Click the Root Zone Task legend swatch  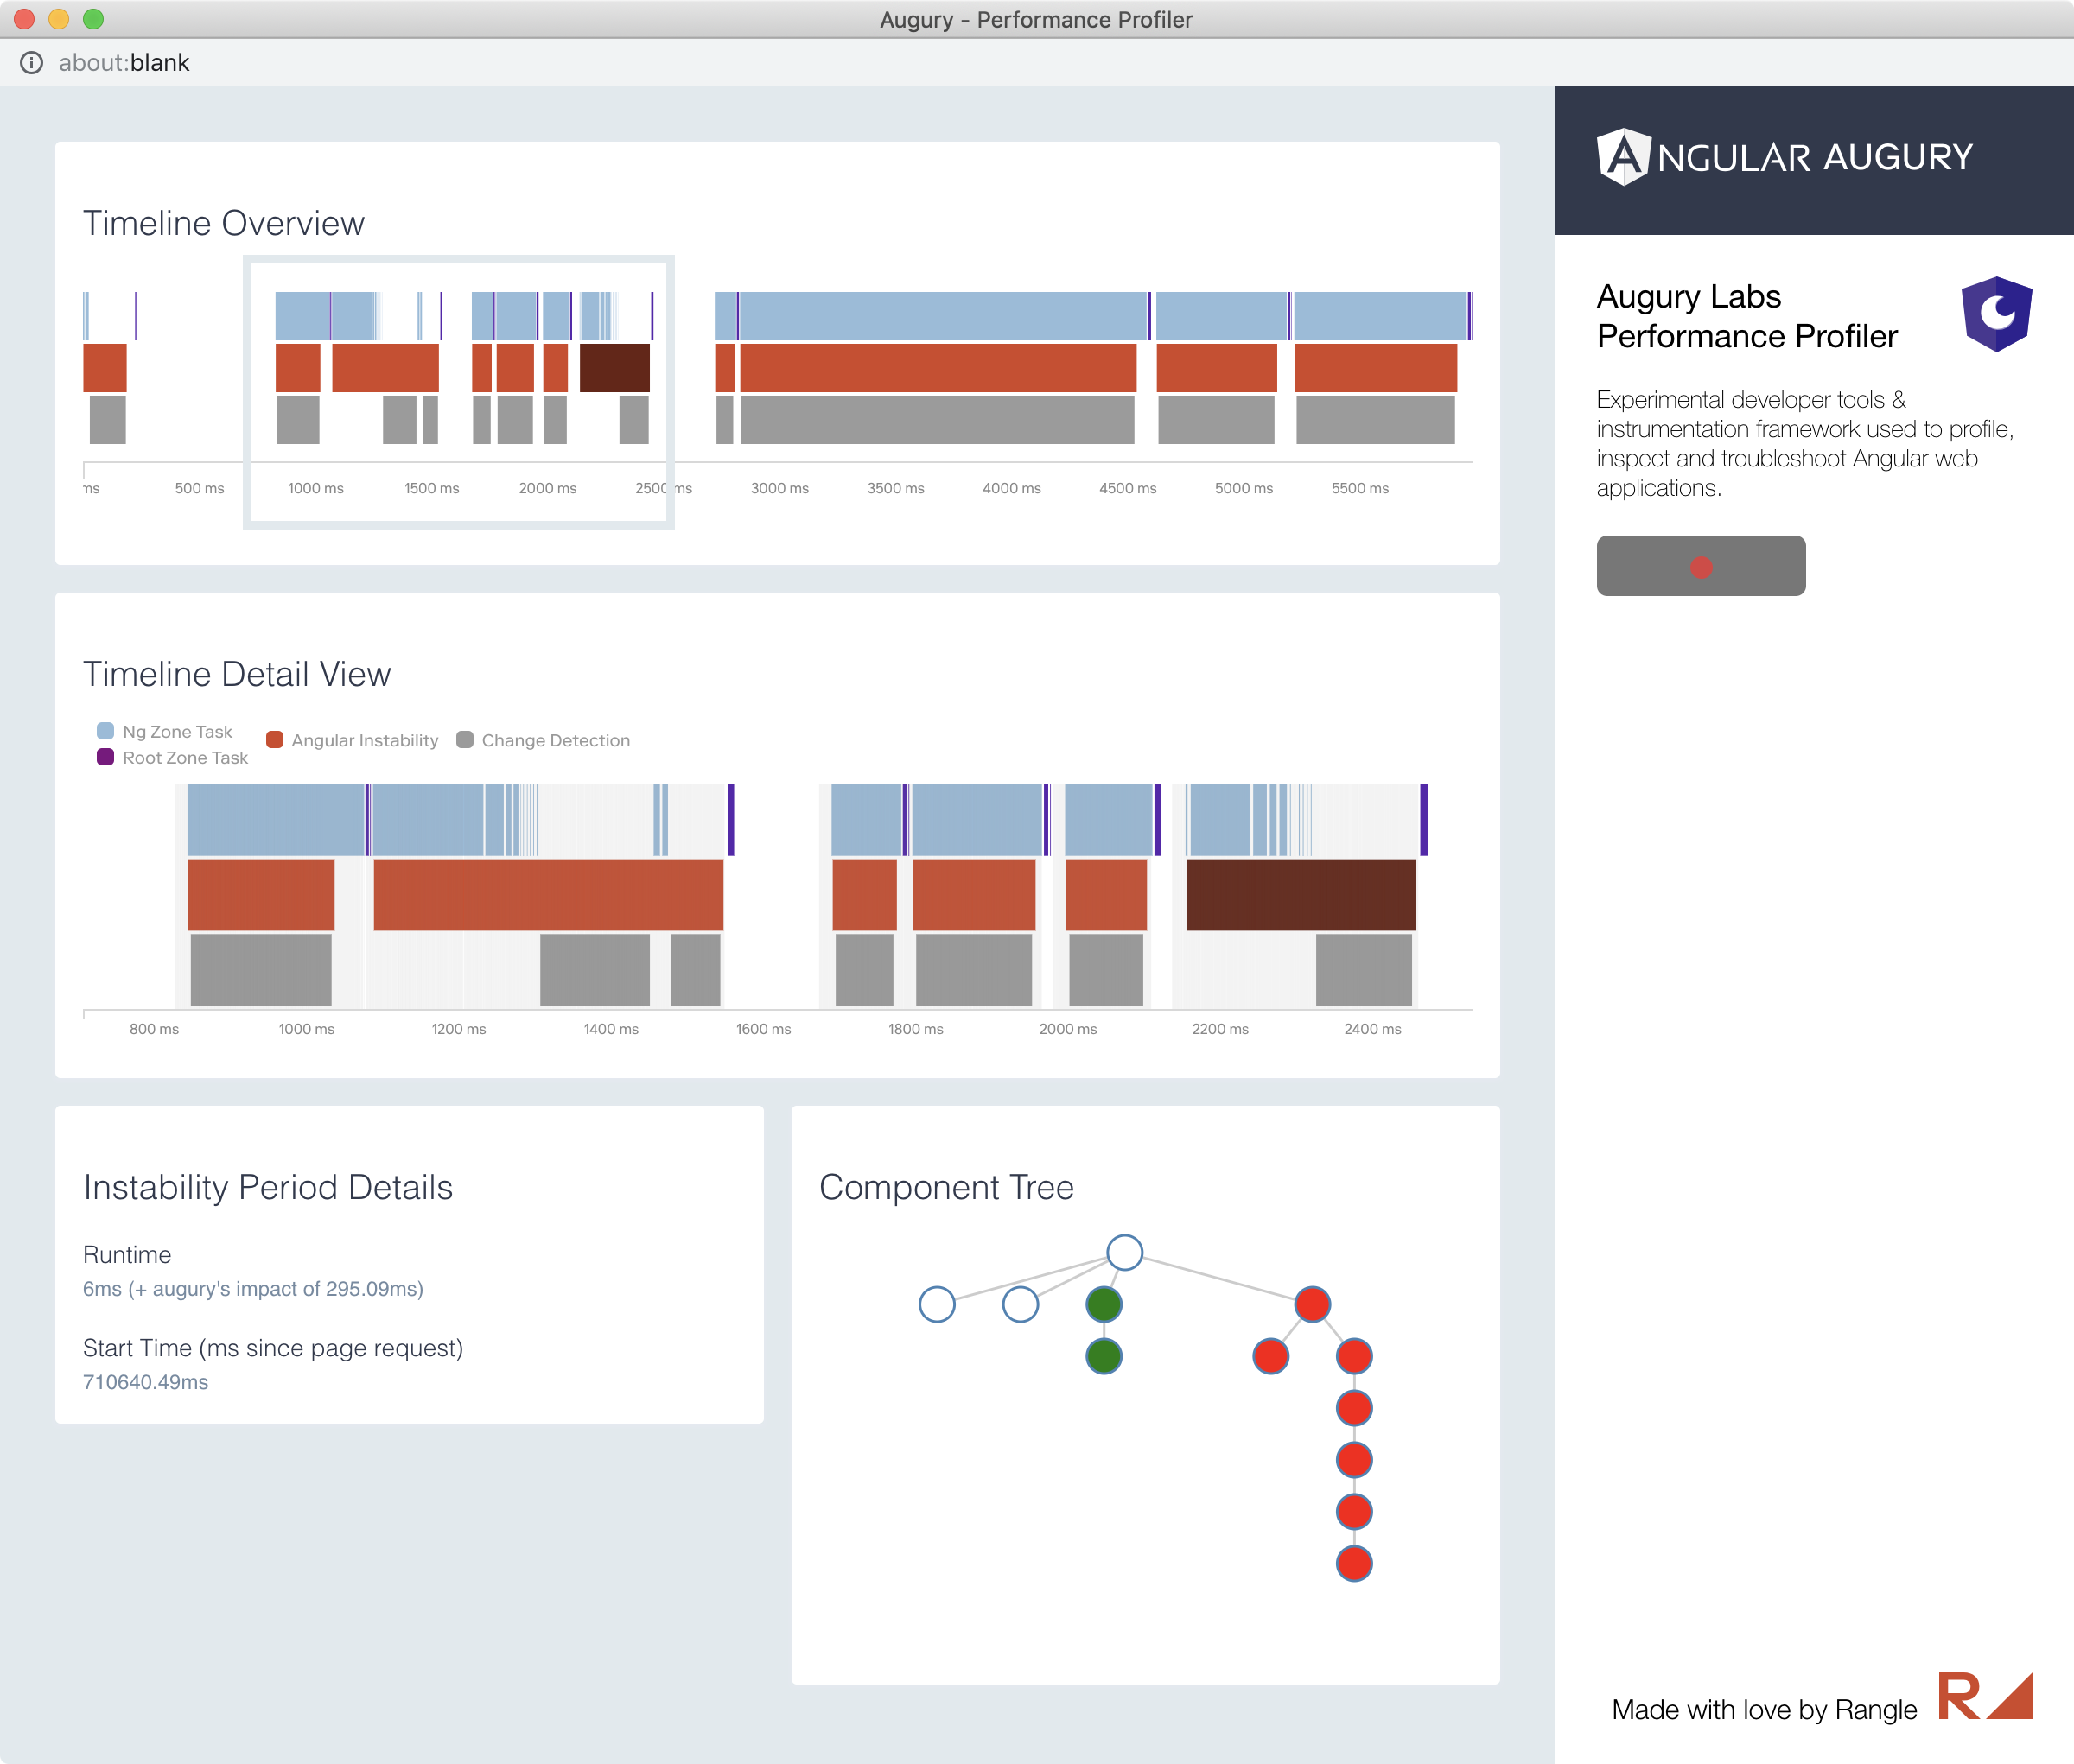[x=105, y=757]
